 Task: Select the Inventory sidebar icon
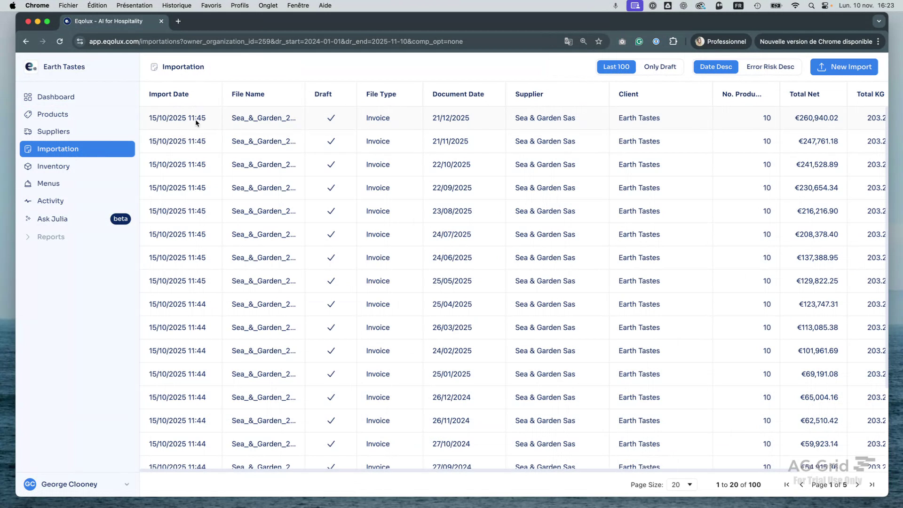pyautogui.click(x=28, y=166)
